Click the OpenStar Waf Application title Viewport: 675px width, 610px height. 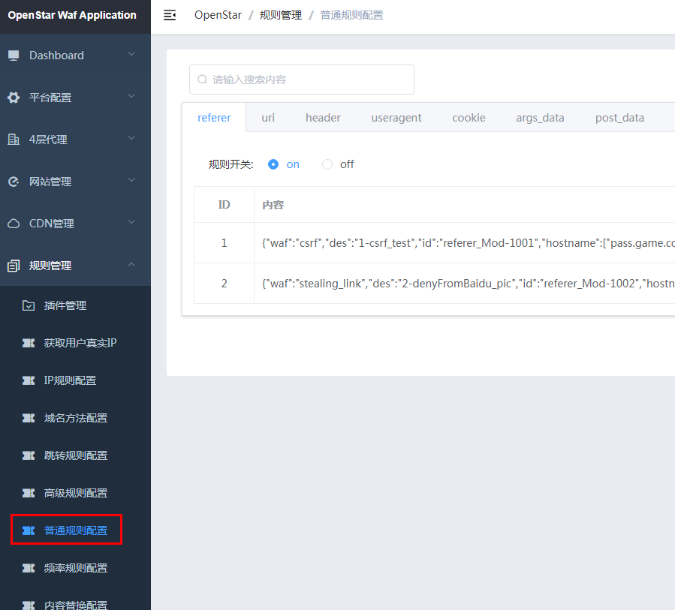pyautogui.click(x=72, y=15)
